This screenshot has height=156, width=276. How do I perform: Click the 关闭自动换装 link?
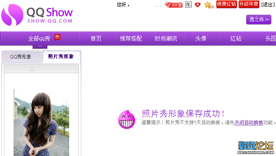tap(249, 123)
